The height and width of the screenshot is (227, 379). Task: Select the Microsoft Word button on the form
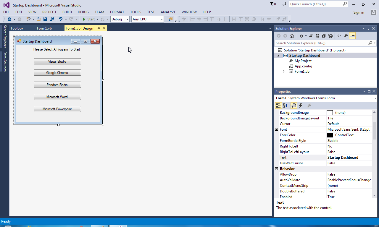(57, 97)
